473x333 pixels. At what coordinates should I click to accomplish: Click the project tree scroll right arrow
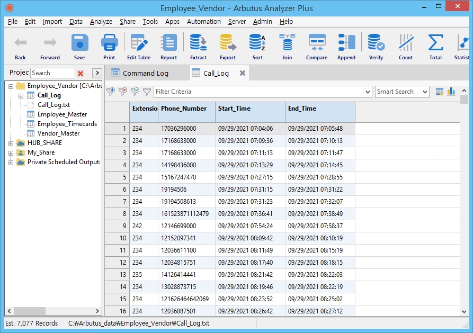click(97, 311)
